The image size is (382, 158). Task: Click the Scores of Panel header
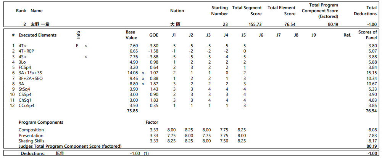point(367,35)
